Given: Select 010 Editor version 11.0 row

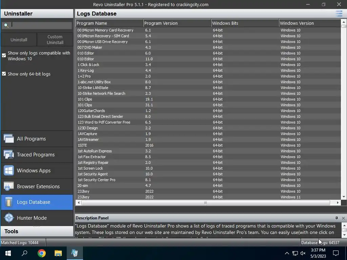Looking at the screenshot, I should tap(208, 59).
